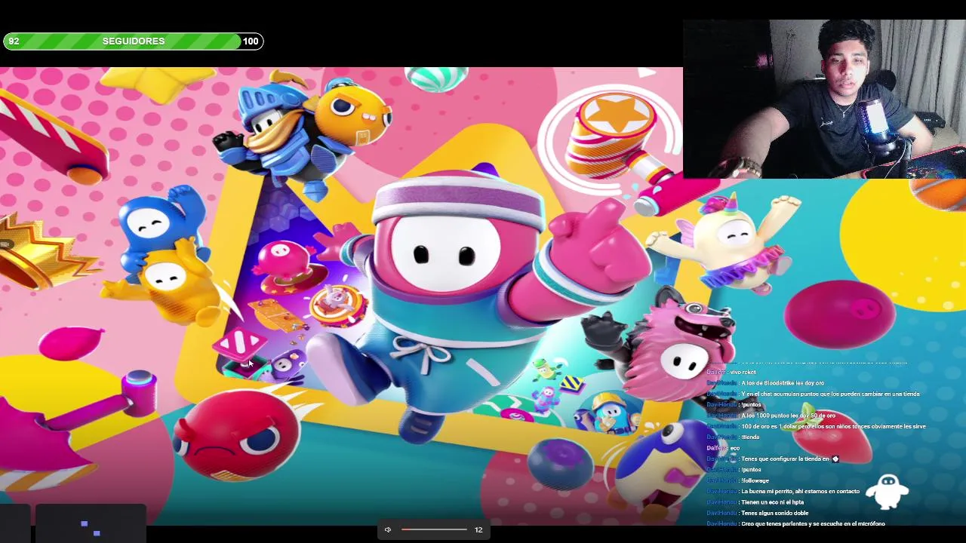The width and height of the screenshot is (966, 543).
Task: Click message 'A los de Bloodstrike les doy oro'
Action: (x=783, y=383)
